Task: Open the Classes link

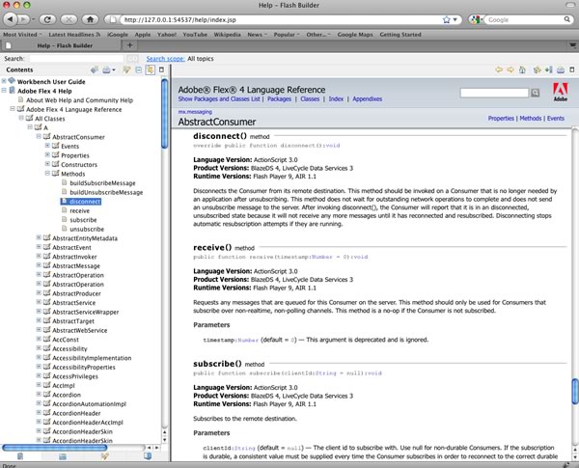Action: 310,99
